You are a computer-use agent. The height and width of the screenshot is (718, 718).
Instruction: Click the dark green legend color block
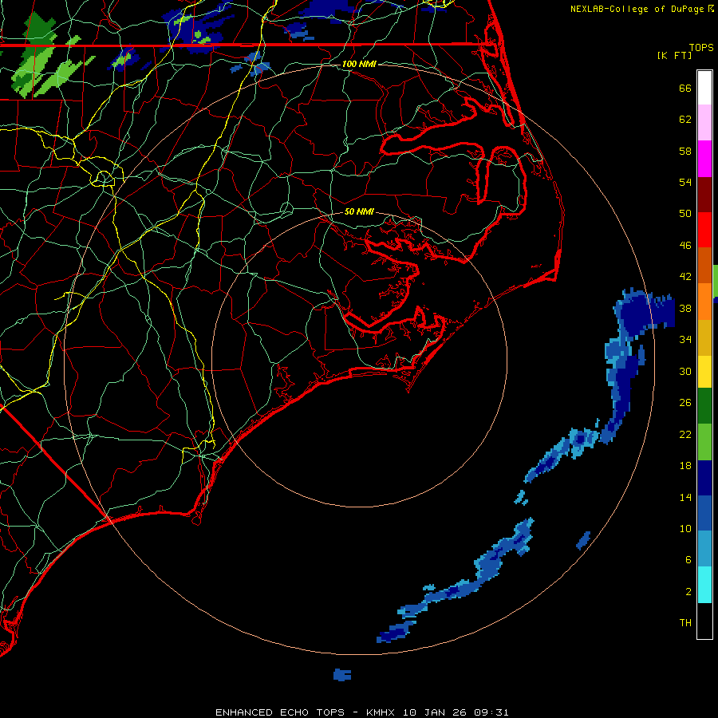704,406
